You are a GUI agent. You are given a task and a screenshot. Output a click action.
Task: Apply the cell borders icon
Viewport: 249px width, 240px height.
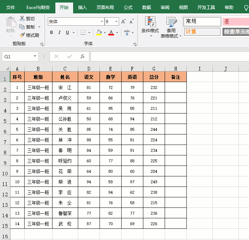click(83, 33)
